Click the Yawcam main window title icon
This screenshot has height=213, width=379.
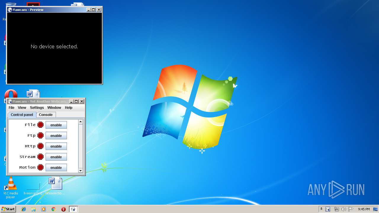coord(10,101)
